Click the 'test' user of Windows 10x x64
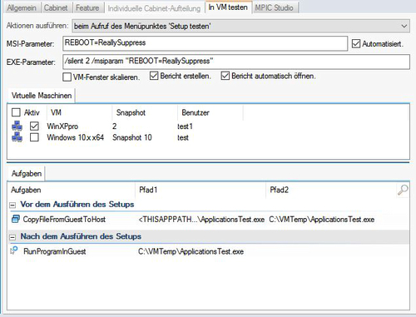 (183, 137)
